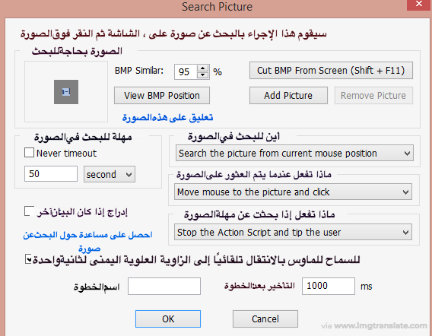
Task: Click the OK button
Action: click(168, 319)
